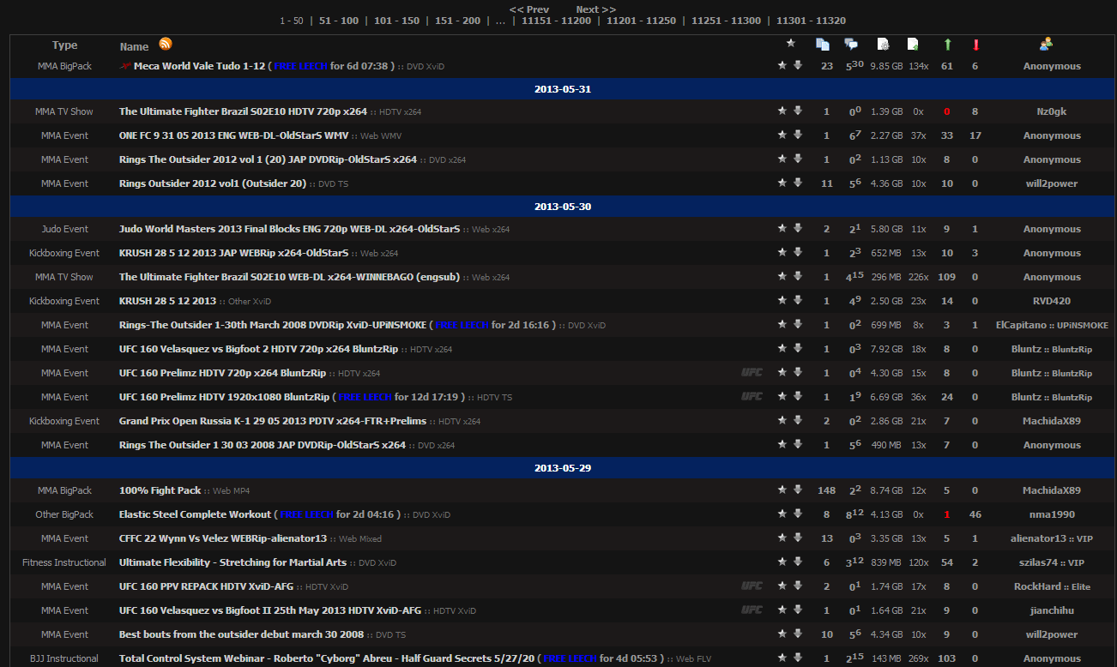The image size is (1117, 667).
Task: Sort by the Type column header
Action: 64,45
